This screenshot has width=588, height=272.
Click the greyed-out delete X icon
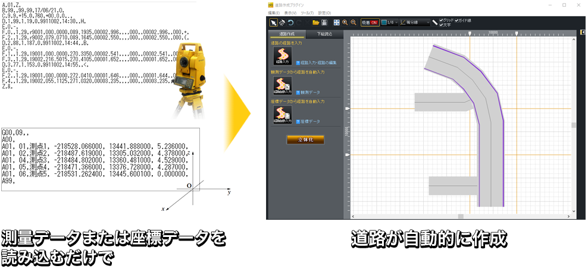(307, 23)
